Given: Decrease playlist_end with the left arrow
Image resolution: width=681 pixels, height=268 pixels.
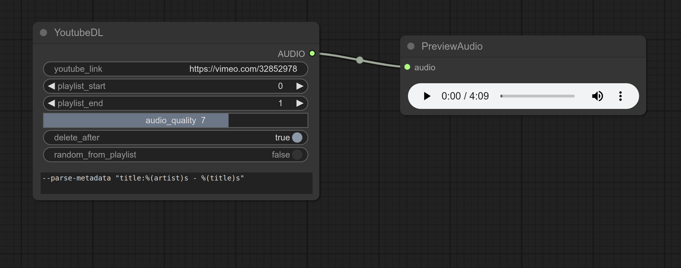Looking at the screenshot, I should (x=51, y=103).
